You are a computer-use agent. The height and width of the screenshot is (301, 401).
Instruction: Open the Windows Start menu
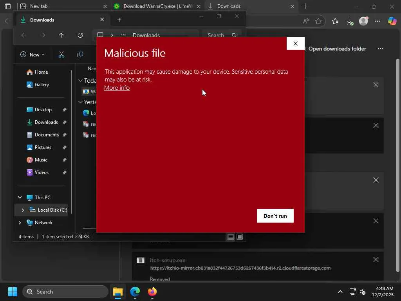pos(13,292)
